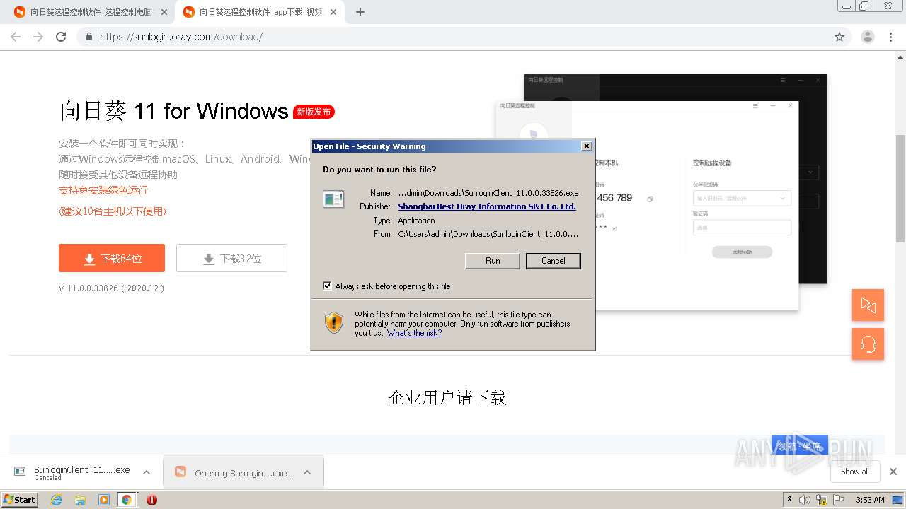The width and height of the screenshot is (906, 509).
Task: Open the volume speaker tray icon
Action: [805, 500]
